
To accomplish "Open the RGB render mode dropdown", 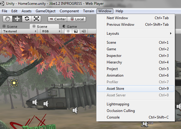I will click(51, 31).
